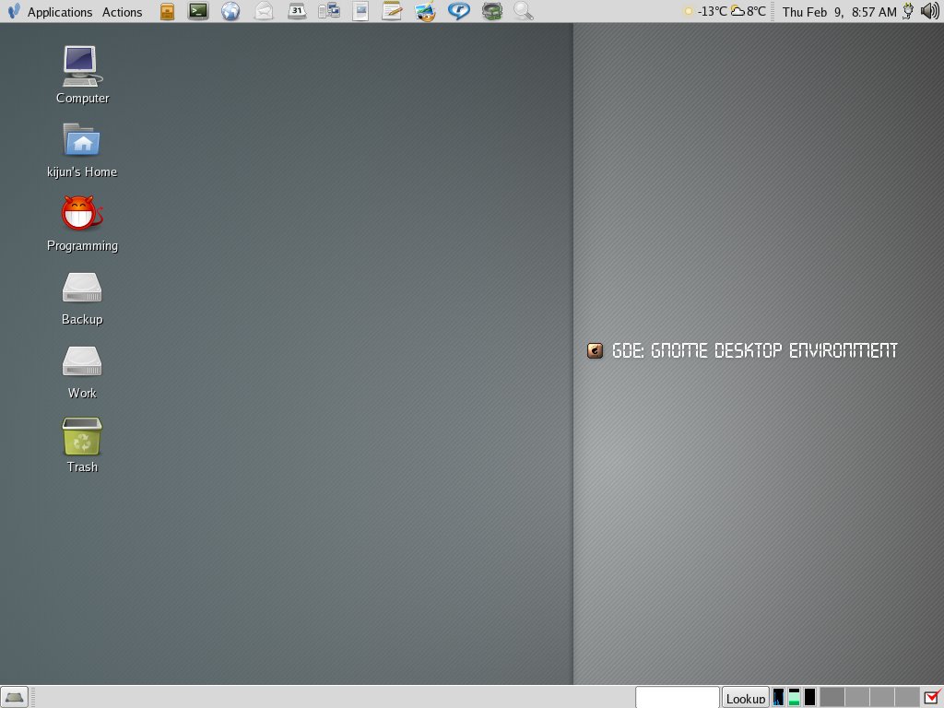Open the Applications menu

click(x=60, y=12)
